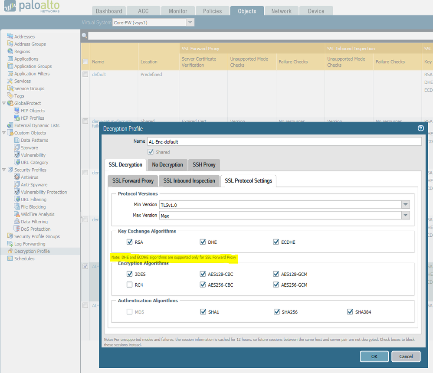Image resolution: width=433 pixels, height=373 pixels.
Task: Uncheck the 3DES encryption algorithm
Action: click(130, 274)
